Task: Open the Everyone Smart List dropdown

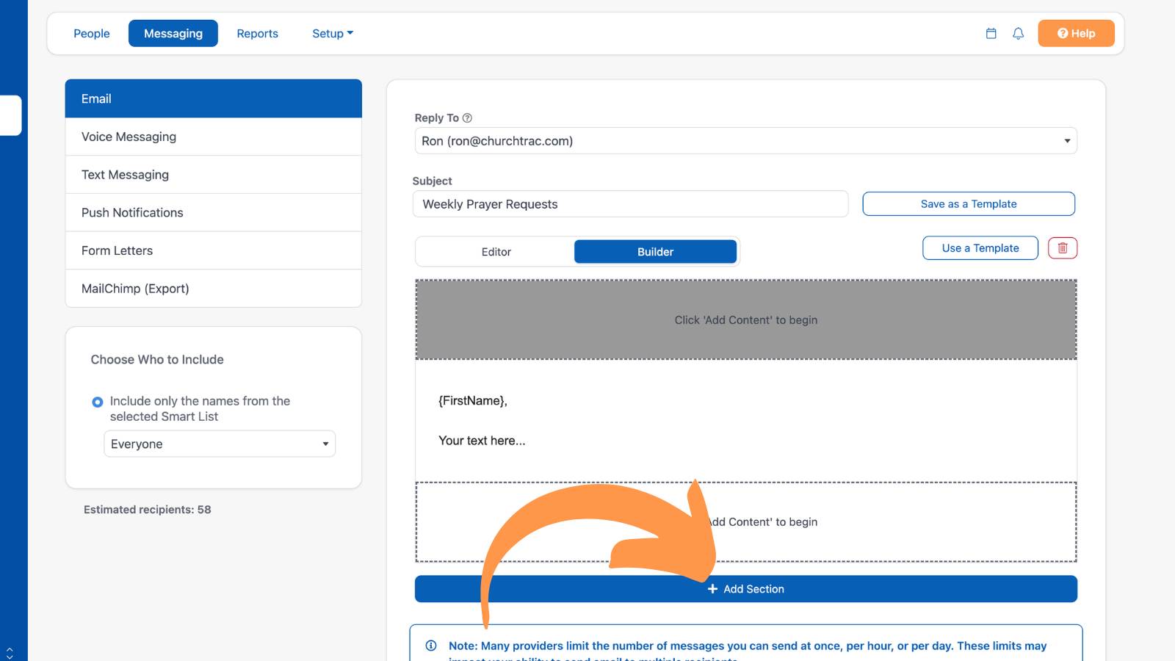Action: (220, 444)
